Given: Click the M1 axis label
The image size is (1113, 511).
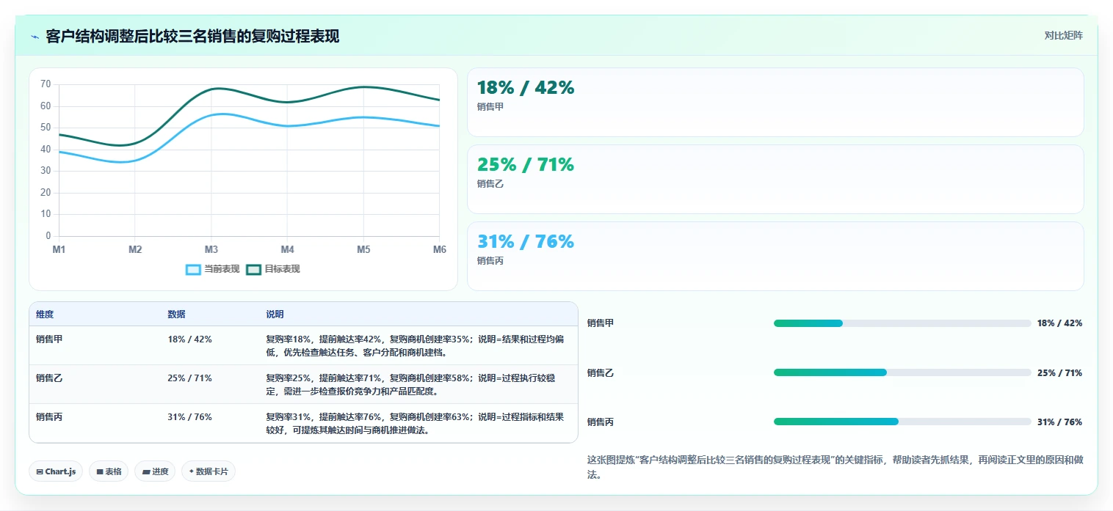Looking at the screenshot, I should pyautogui.click(x=59, y=249).
